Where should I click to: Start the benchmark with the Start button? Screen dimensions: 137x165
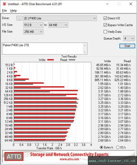coord(127,46)
